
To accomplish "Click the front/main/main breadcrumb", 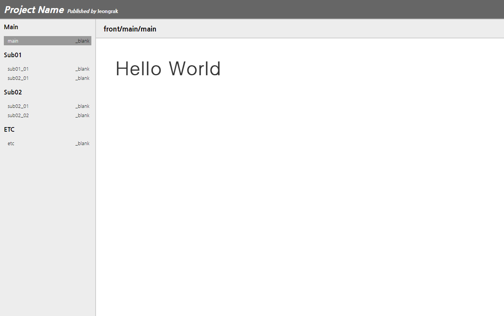I will click(129, 29).
